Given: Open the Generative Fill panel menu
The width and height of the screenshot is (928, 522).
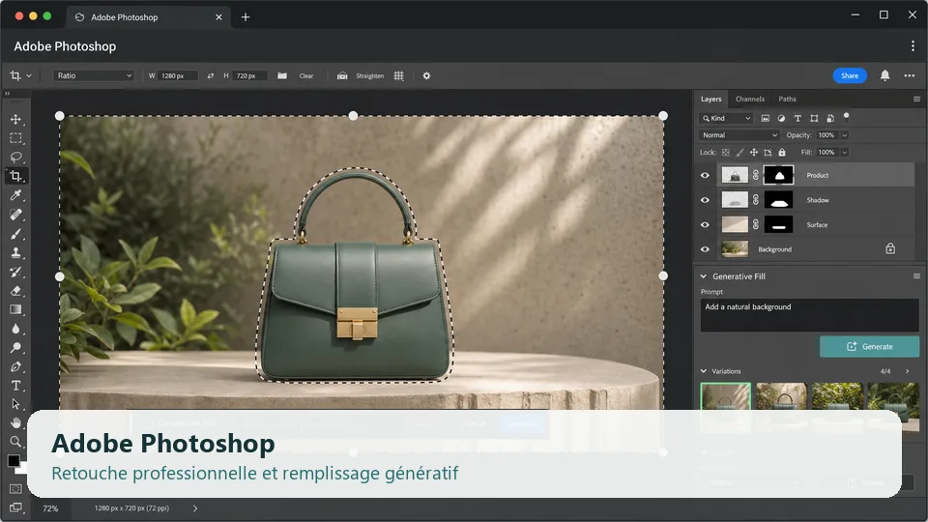Looking at the screenshot, I should tap(916, 276).
